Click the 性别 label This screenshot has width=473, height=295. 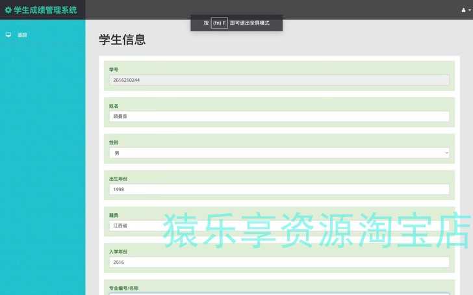pos(114,142)
